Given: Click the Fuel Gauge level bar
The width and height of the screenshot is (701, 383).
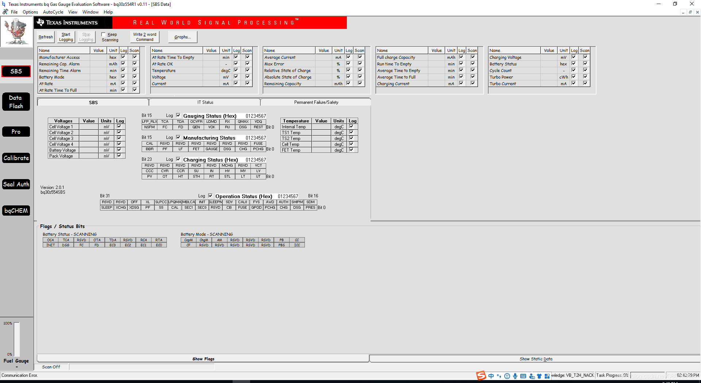Looking at the screenshot, I should [17, 339].
